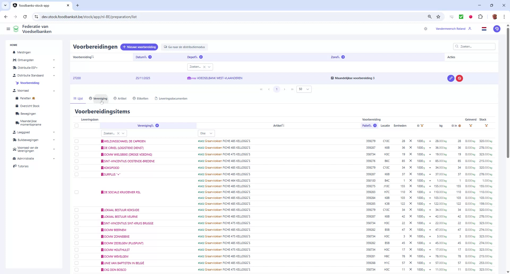The width and height of the screenshot is (510, 274).
Task: Toggle the select-all checkbox in the header
Action: coord(76,126)
